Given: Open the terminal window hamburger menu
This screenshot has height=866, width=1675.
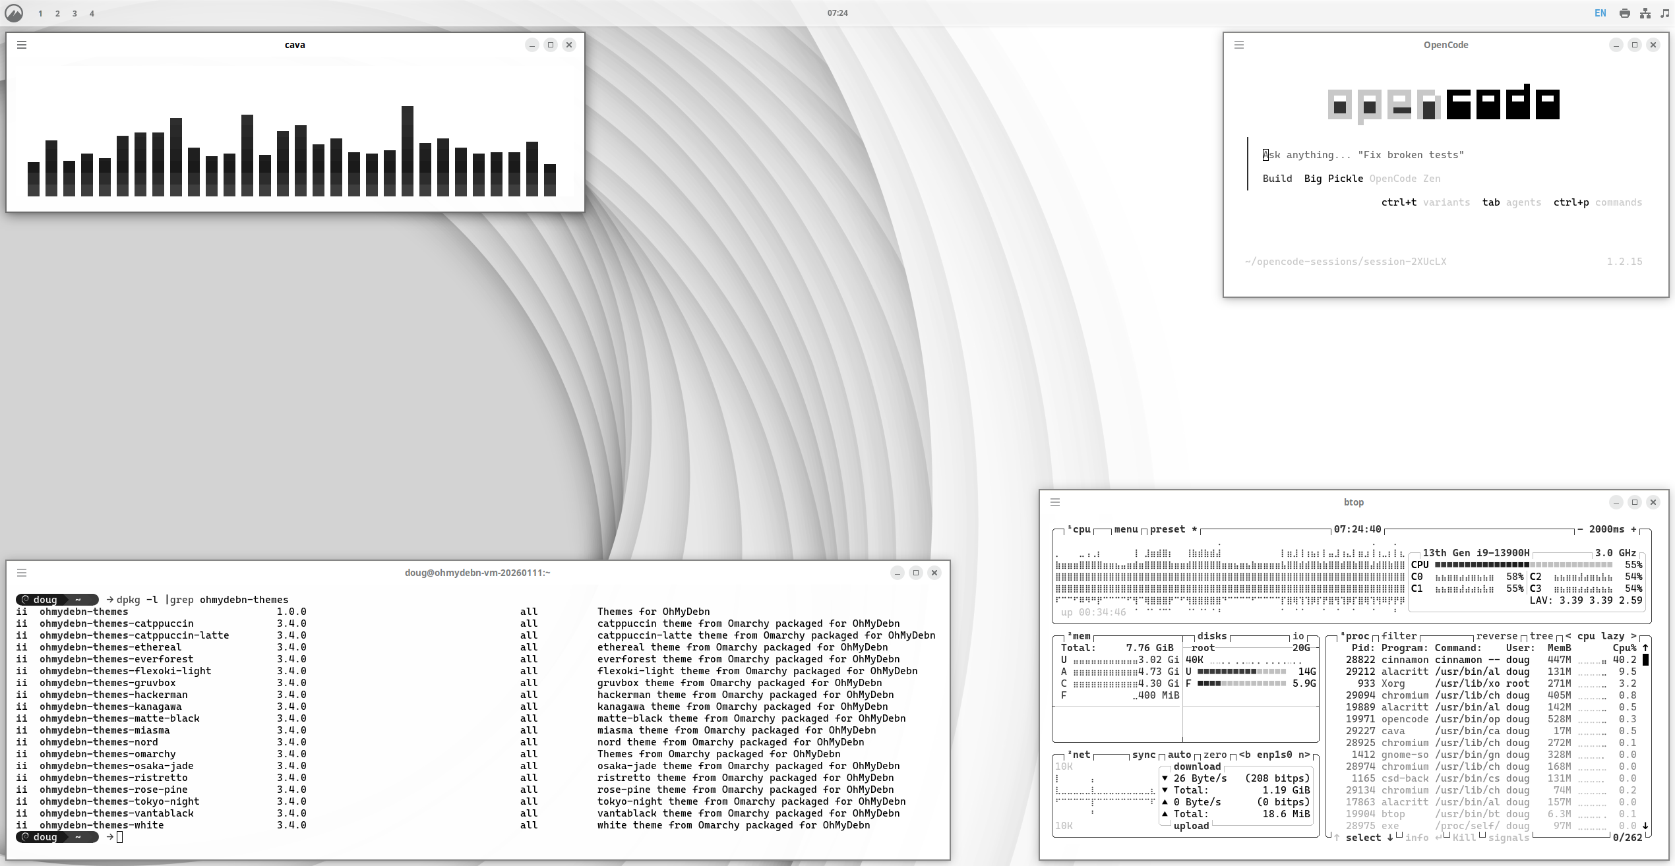Looking at the screenshot, I should coord(22,573).
